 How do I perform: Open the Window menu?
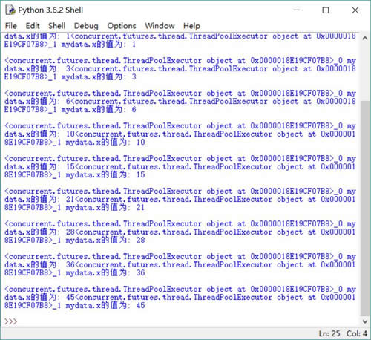160,26
